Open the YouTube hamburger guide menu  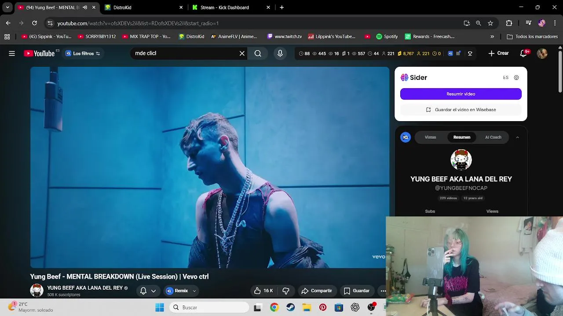[12, 54]
